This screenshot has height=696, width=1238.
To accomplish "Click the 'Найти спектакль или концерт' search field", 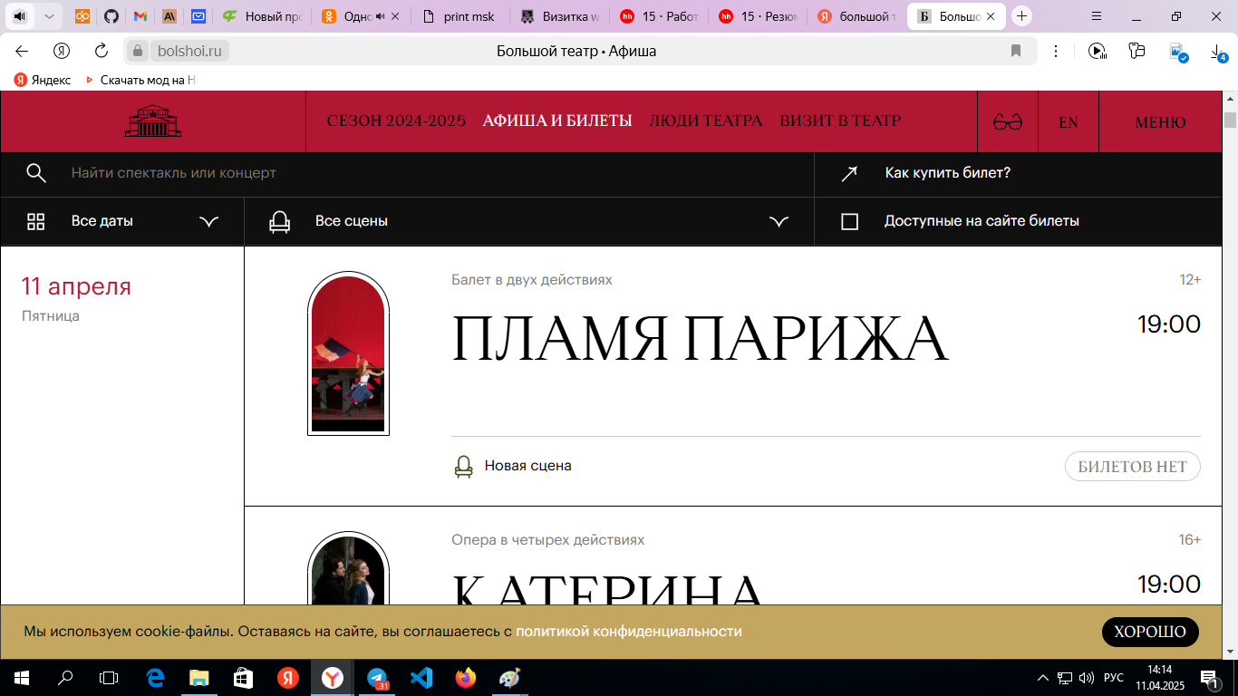I will pos(174,173).
